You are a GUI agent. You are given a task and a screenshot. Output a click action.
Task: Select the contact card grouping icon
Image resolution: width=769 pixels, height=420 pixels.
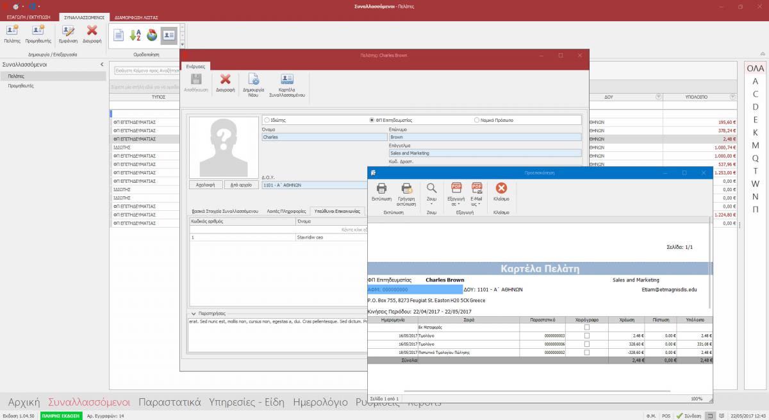(x=169, y=35)
